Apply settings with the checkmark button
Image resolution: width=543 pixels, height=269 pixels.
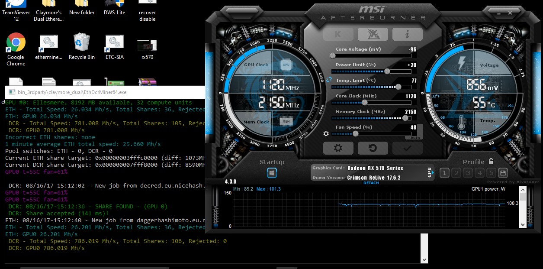coord(407,148)
